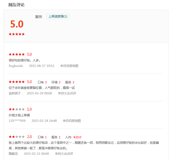Open the lingkundu user profile
Screen dimensions: 172x160
click(16, 66)
